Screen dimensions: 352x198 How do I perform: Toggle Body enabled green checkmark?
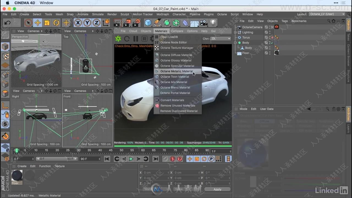point(272,43)
